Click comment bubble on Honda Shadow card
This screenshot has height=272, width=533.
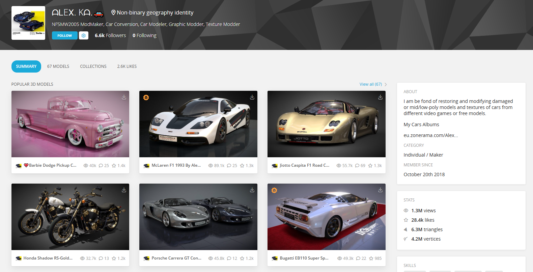pyautogui.click(x=101, y=259)
